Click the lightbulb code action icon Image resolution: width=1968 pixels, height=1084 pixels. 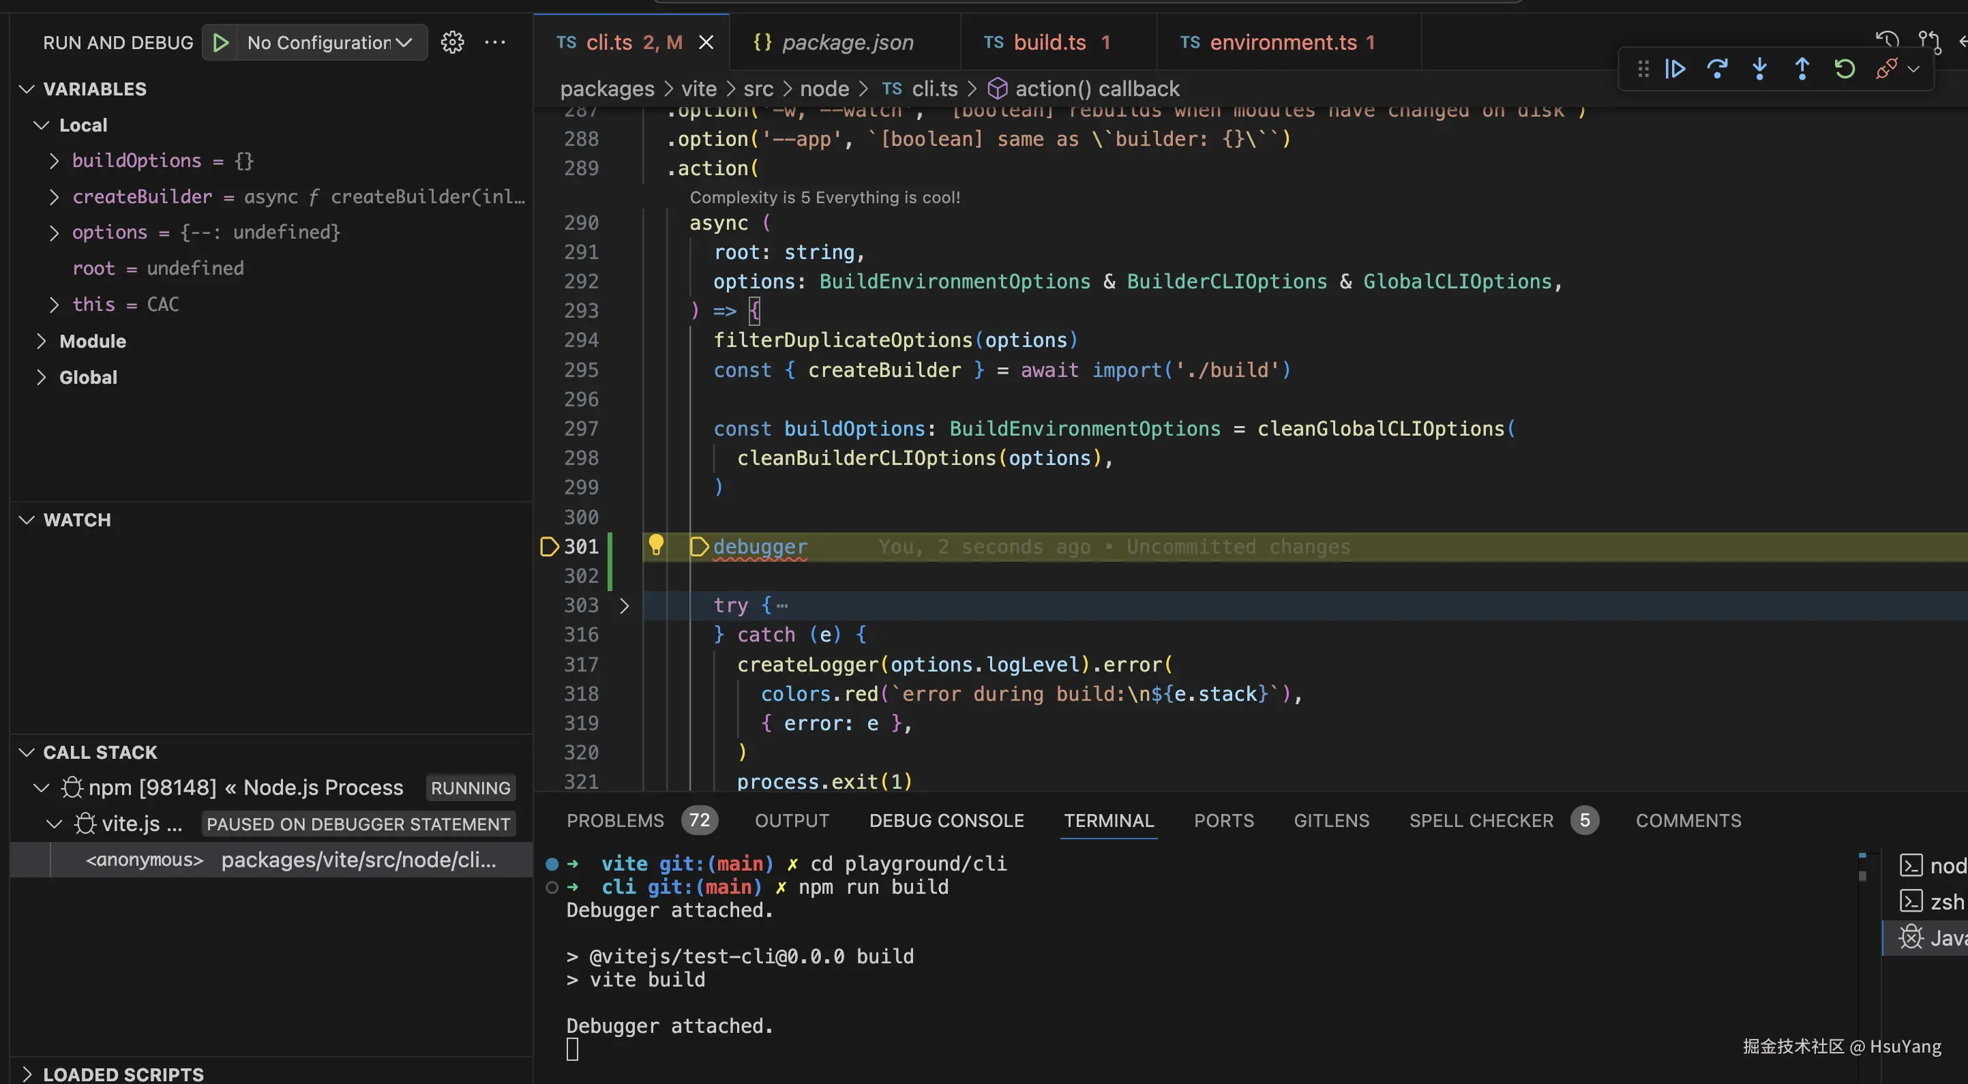pyautogui.click(x=655, y=545)
